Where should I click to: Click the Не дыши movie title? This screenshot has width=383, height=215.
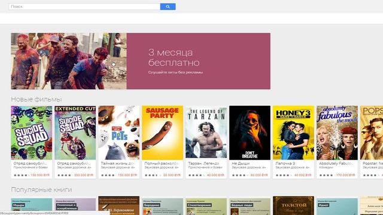point(241,163)
